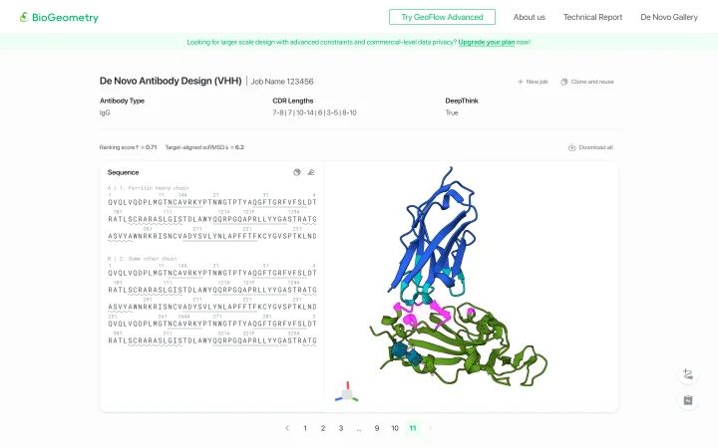Click the CDR Lengths label
The width and height of the screenshot is (718, 448).
tap(293, 101)
